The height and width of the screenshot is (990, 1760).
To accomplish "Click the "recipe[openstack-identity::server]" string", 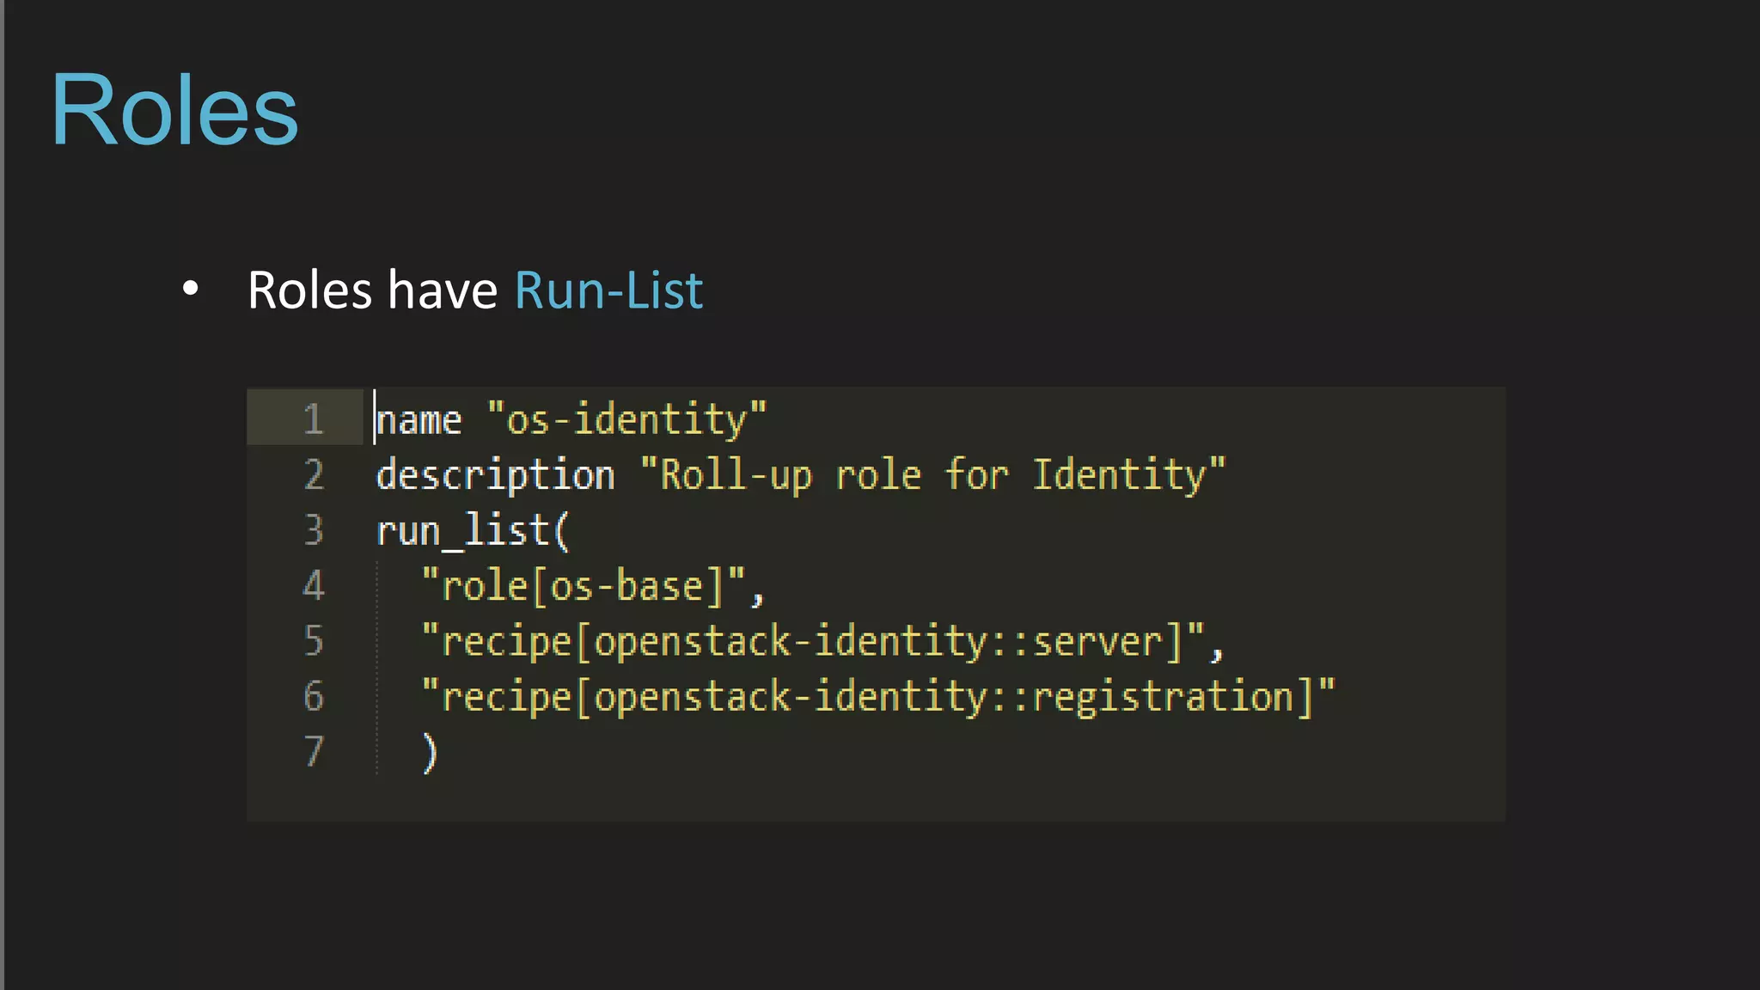I will click(813, 641).
